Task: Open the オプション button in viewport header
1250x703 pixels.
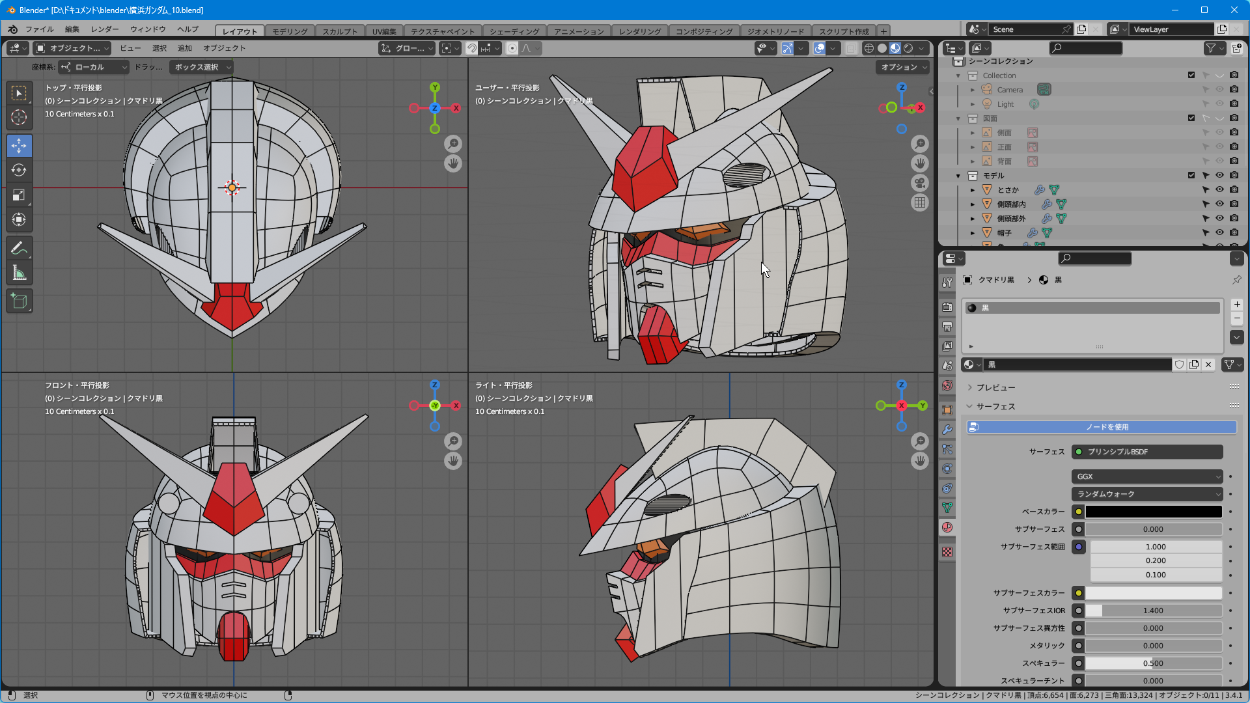Action: tap(902, 67)
